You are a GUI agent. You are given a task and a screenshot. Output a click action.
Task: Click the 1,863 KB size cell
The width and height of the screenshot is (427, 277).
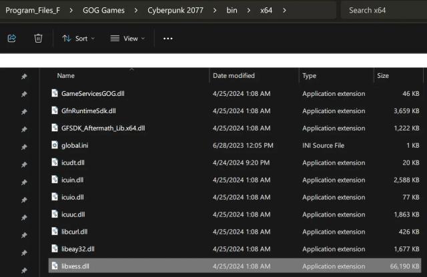click(406, 214)
